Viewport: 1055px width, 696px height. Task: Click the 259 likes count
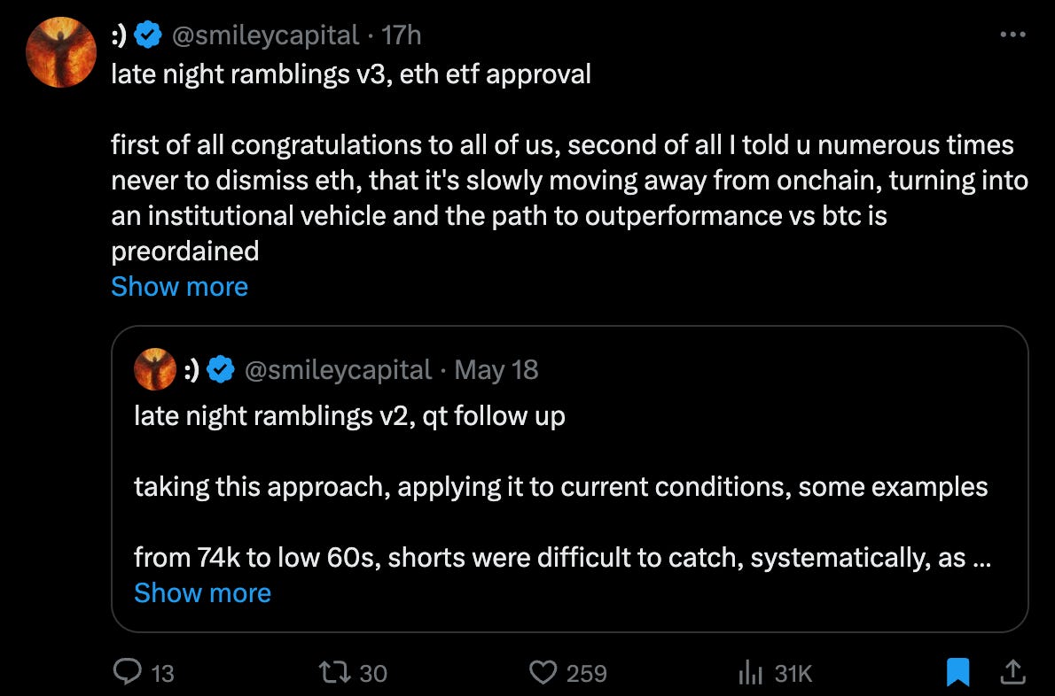tap(587, 673)
